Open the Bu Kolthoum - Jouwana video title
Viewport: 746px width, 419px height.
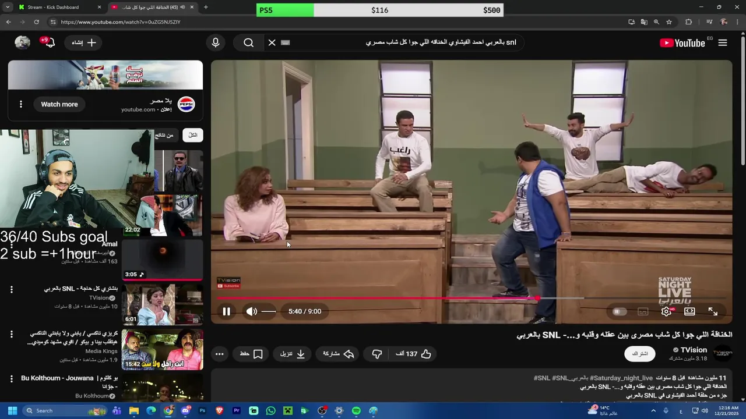[x=69, y=382]
